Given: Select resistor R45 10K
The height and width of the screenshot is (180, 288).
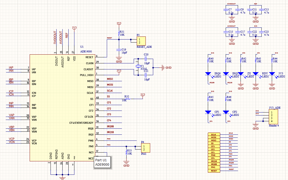Looking at the screenshot, I should click(208, 98).
